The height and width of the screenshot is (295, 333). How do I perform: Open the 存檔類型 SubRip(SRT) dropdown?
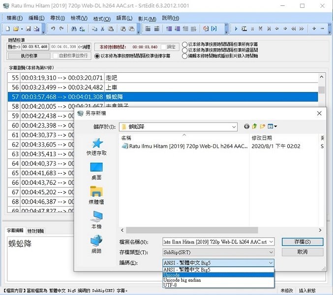(218, 252)
